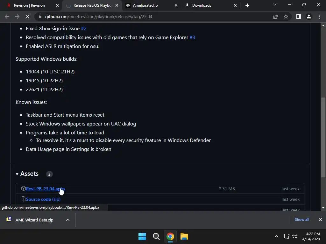Open Chrome's three-dot menu
This screenshot has width=326, height=244.
319,17
